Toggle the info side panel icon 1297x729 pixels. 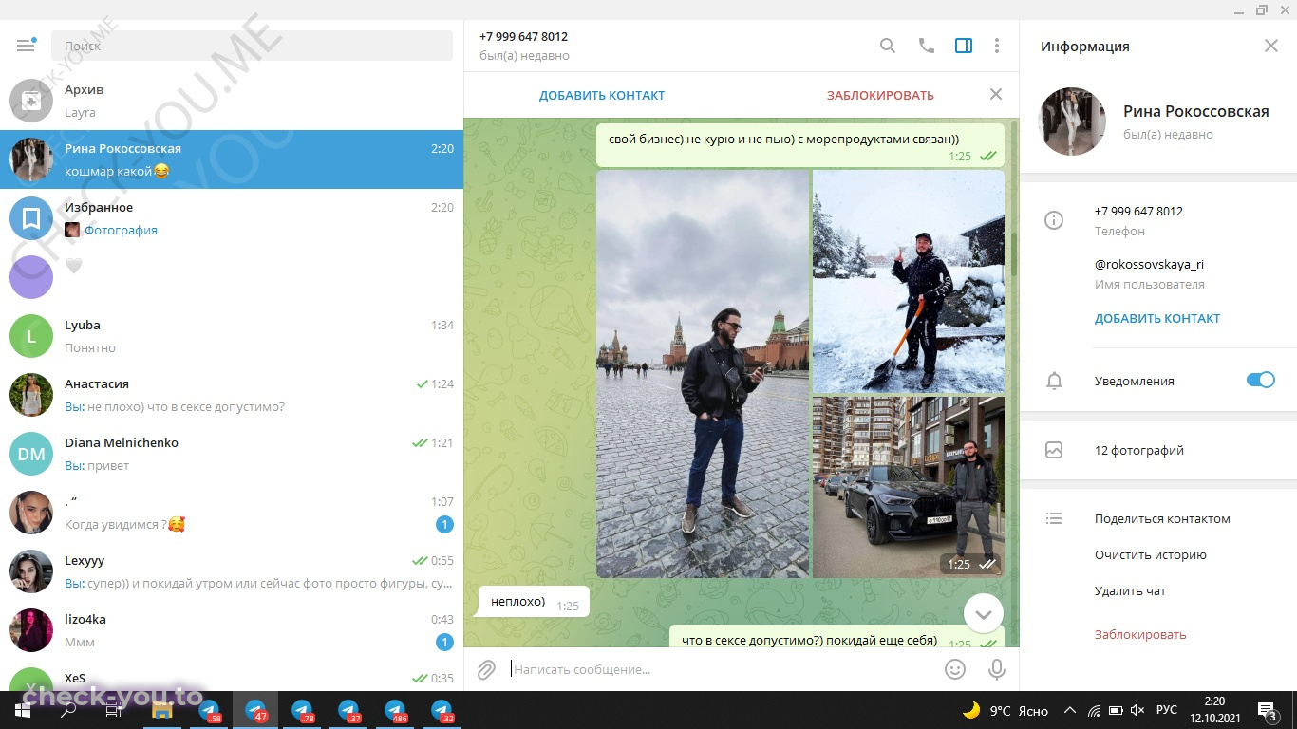(x=964, y=46)
